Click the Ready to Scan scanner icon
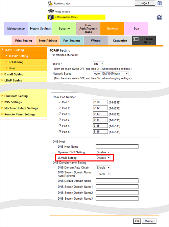This screenshot has height=227, width=169. point(51,11)
